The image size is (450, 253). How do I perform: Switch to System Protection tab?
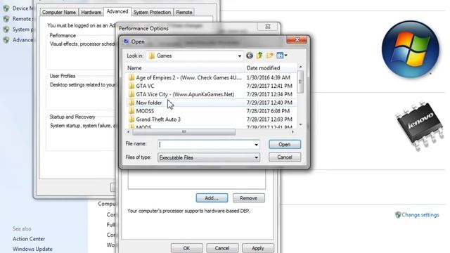coord(152,13)
